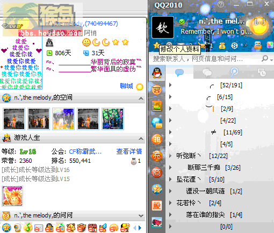Click the QQ avatar with 钦 character
This screenshot has width=274, height=233.
163,27
